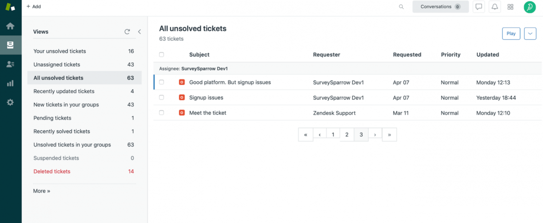Viewport: 543px width, 223px height.
Task: Refresh the views list
Action: [x=127, y=32]
